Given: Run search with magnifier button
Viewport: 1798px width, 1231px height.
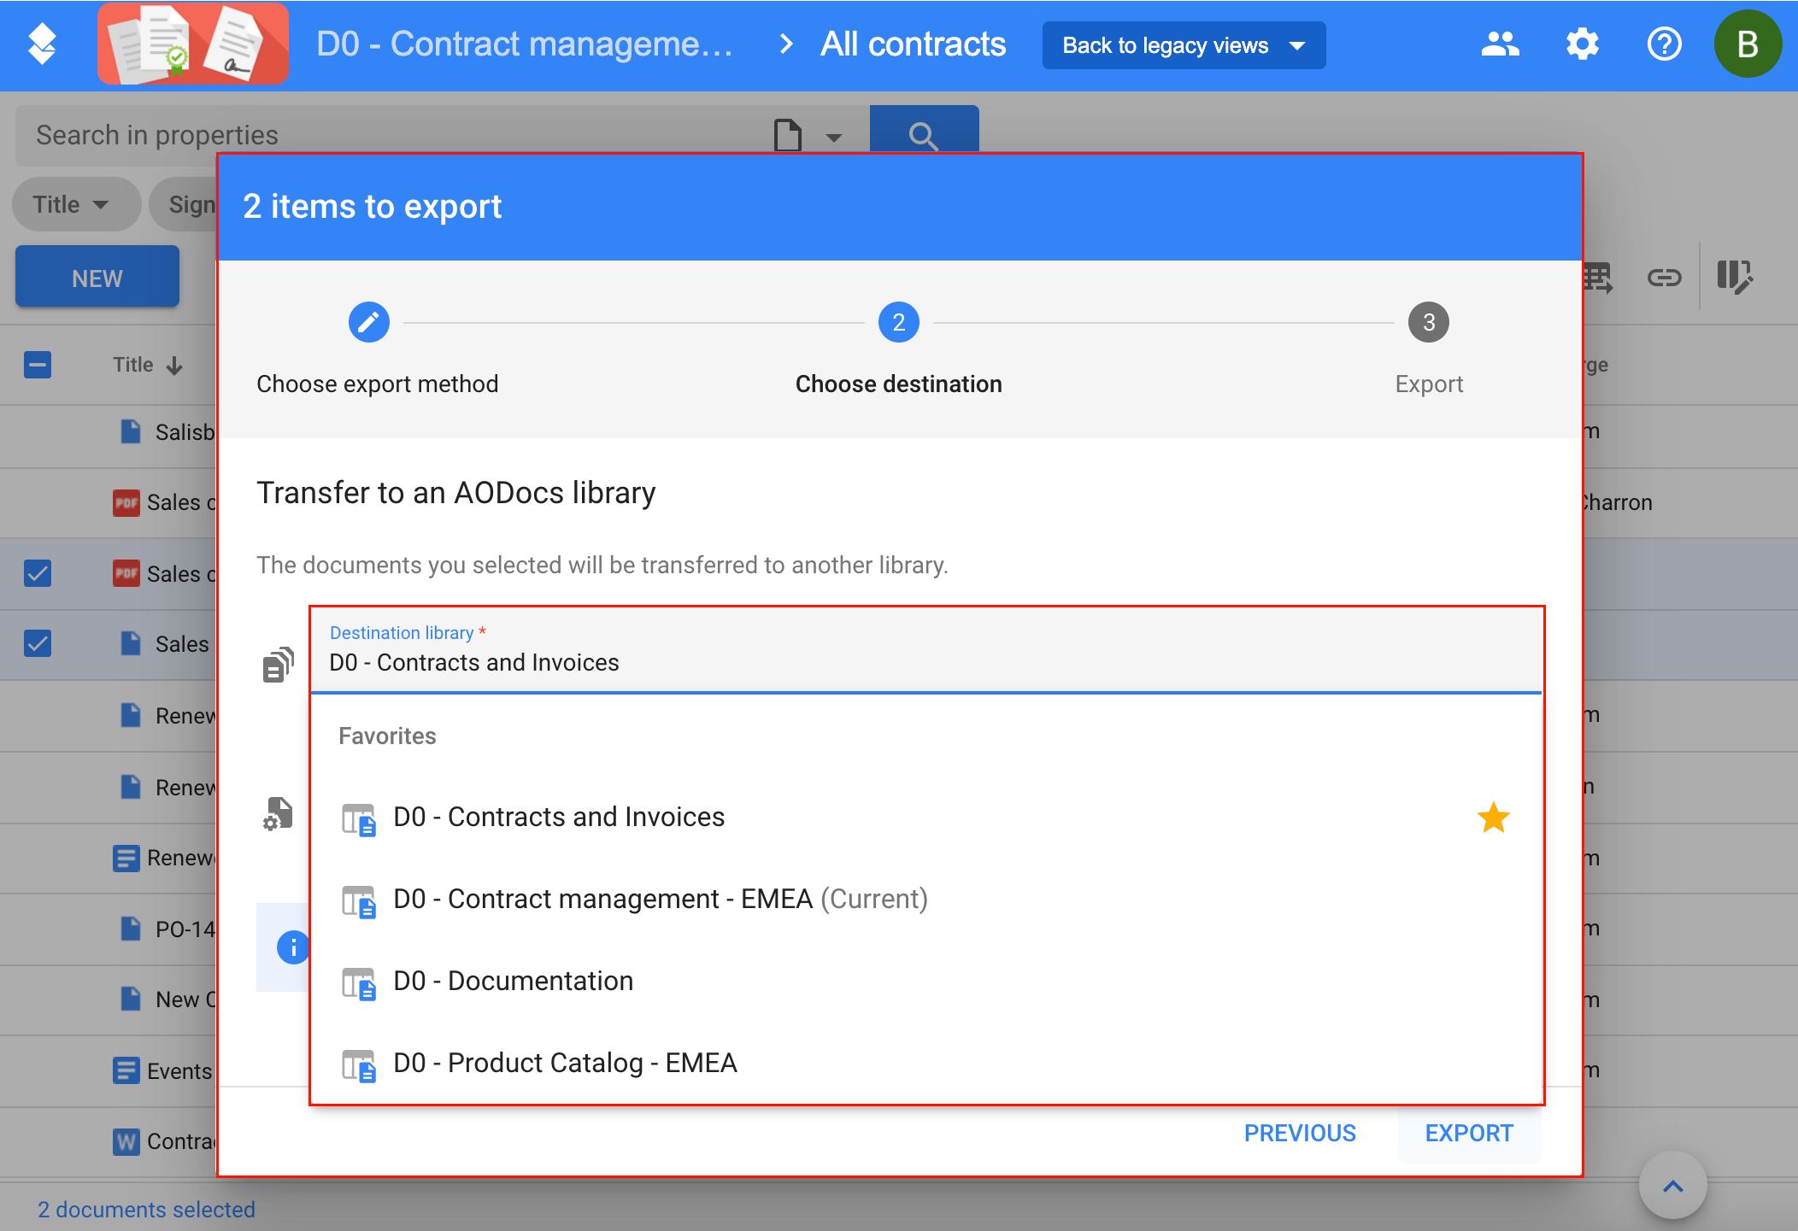Looking at the screenshot, I should (924, 130).
